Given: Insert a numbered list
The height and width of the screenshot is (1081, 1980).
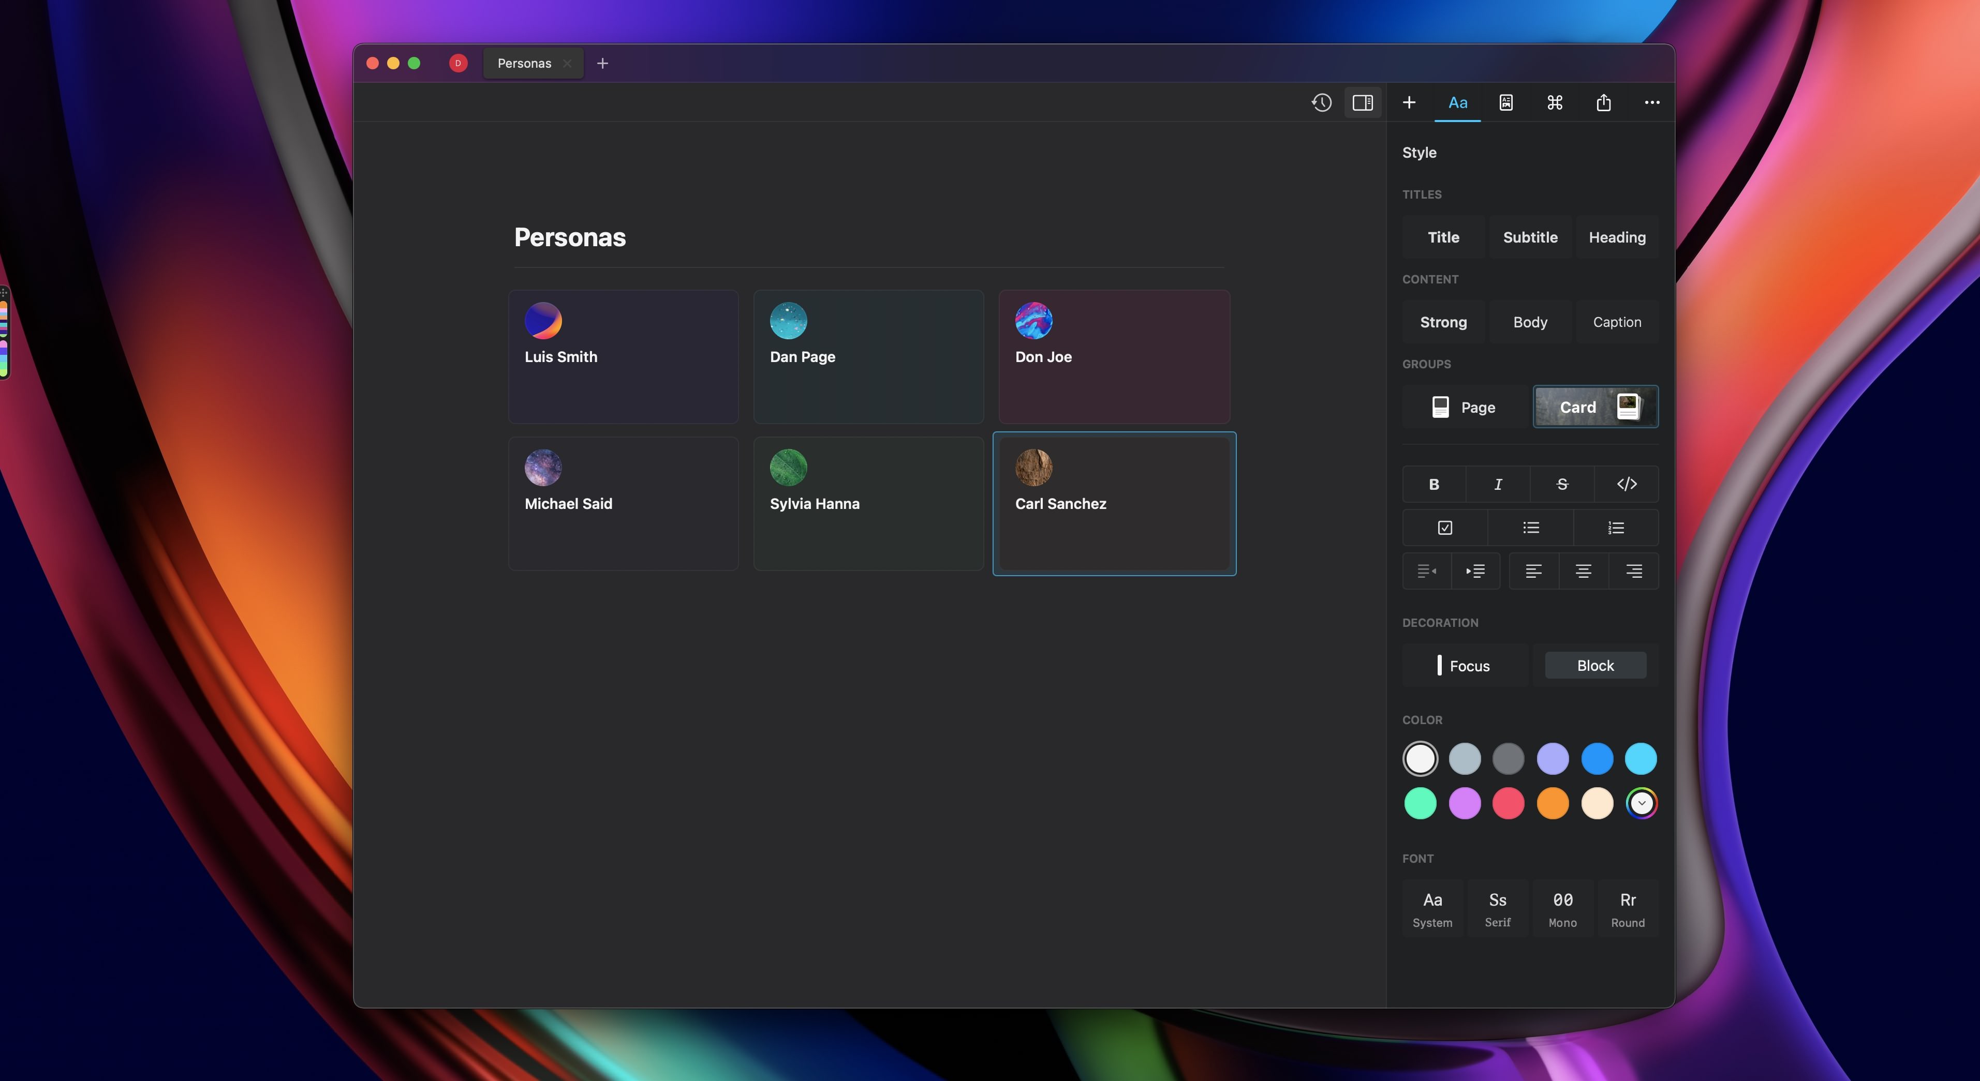Looking at the screenshot, I should point(1616,528).
